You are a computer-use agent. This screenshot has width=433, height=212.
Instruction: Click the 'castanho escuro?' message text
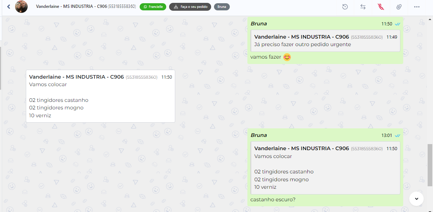pos(273,199)
